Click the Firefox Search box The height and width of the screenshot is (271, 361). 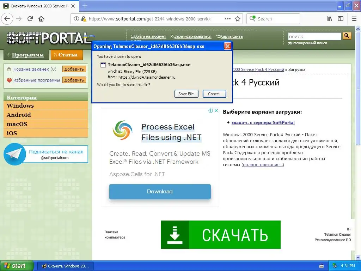click(x=273, y=19)
